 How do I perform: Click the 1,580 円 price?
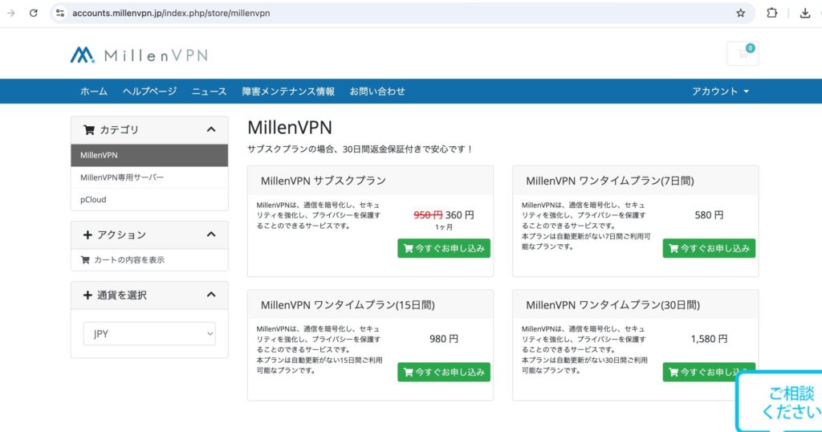(x=709, y=339)
